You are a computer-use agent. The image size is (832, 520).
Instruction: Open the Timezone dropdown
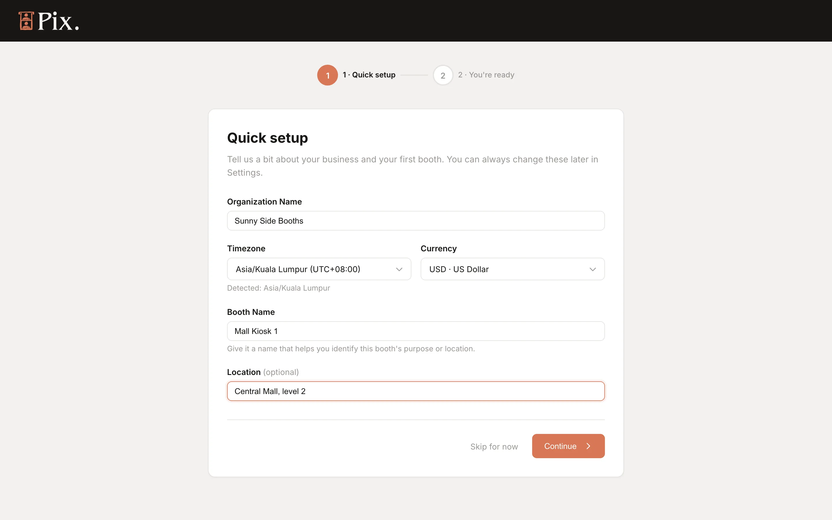tap(319, 269)
